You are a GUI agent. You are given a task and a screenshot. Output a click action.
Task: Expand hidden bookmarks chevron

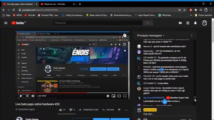pos(191,15)
